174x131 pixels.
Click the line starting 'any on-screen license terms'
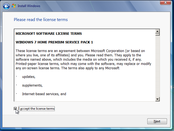point(67,68)
